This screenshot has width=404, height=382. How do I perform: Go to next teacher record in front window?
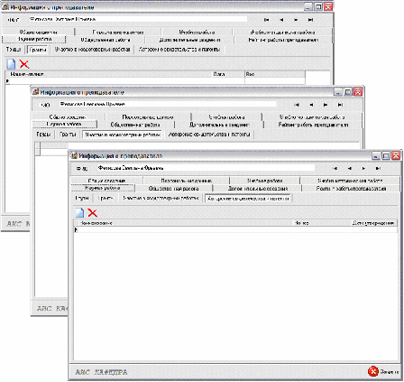coord(363,169)
